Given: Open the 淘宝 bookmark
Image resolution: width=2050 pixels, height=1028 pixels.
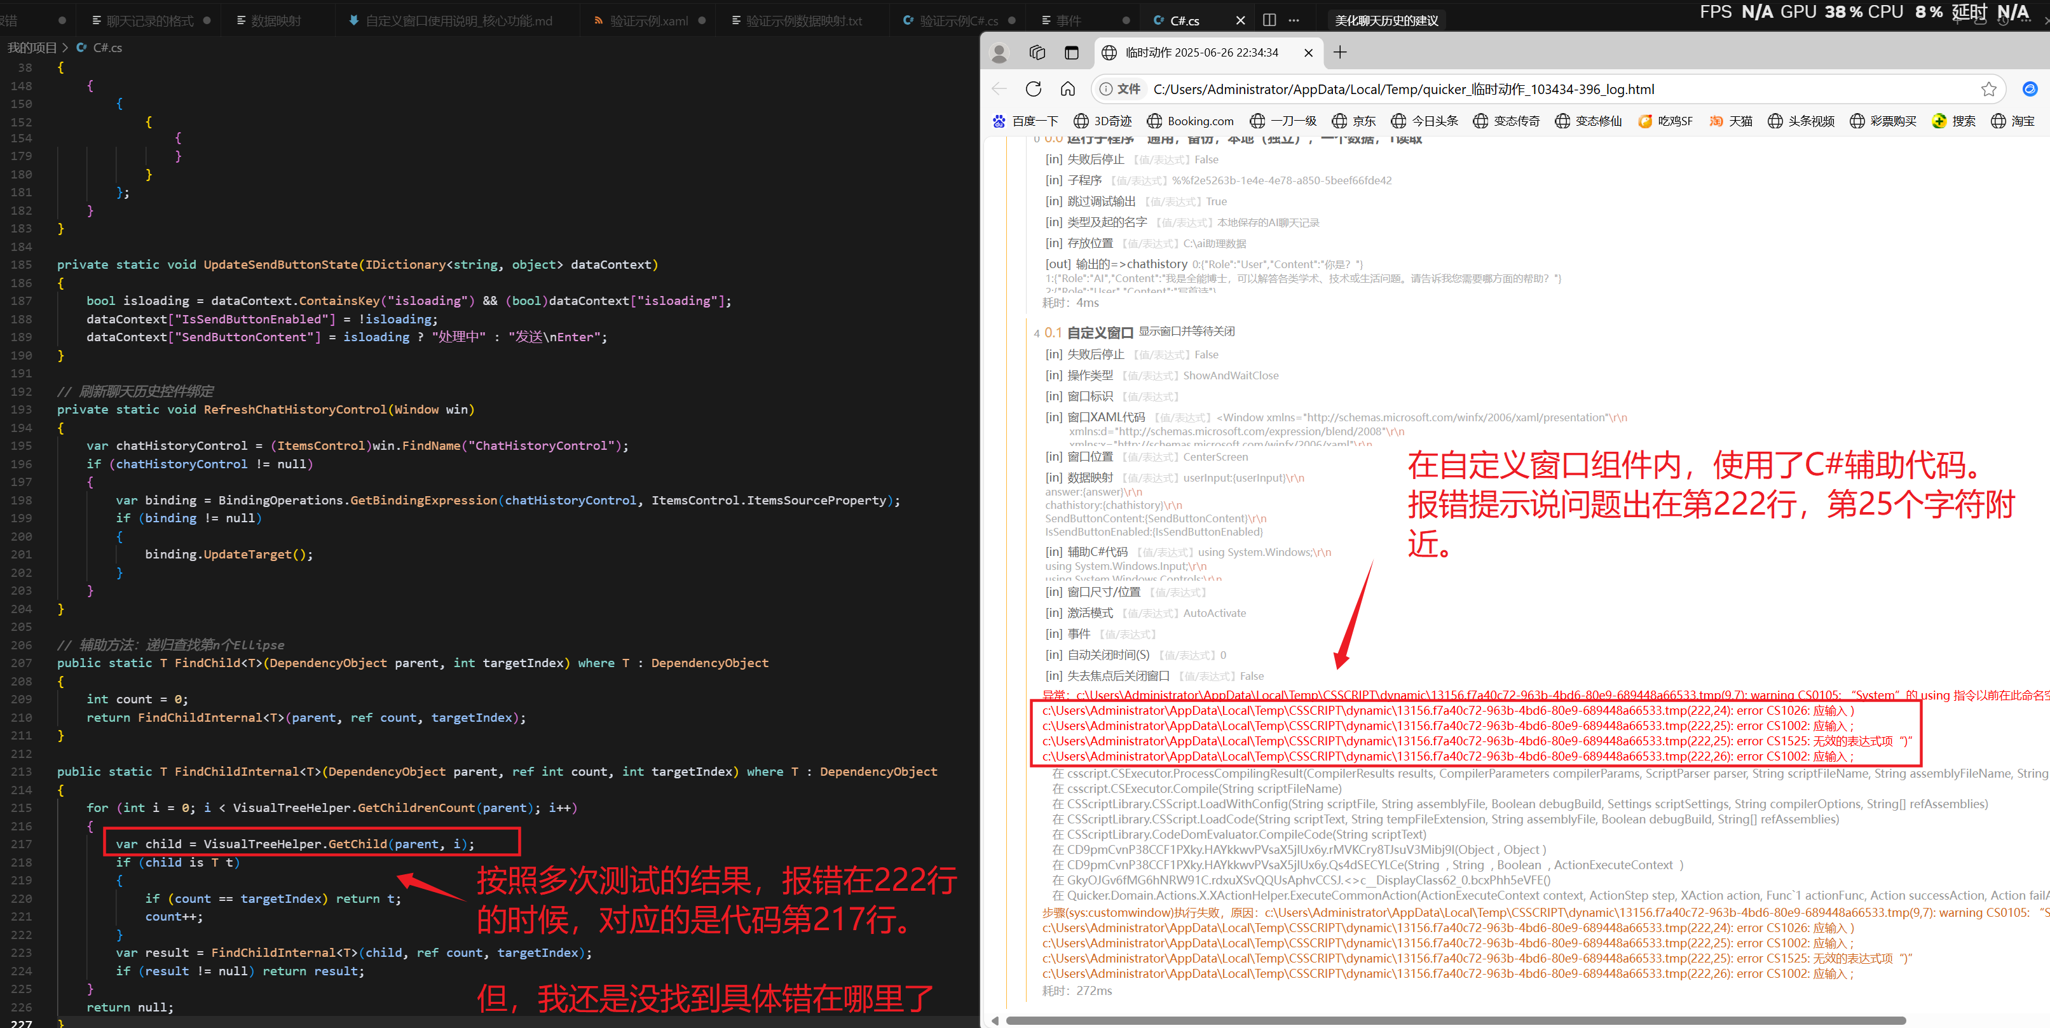Looking at the screenshot, I should pyautogui.click(x=2012, y=121).
